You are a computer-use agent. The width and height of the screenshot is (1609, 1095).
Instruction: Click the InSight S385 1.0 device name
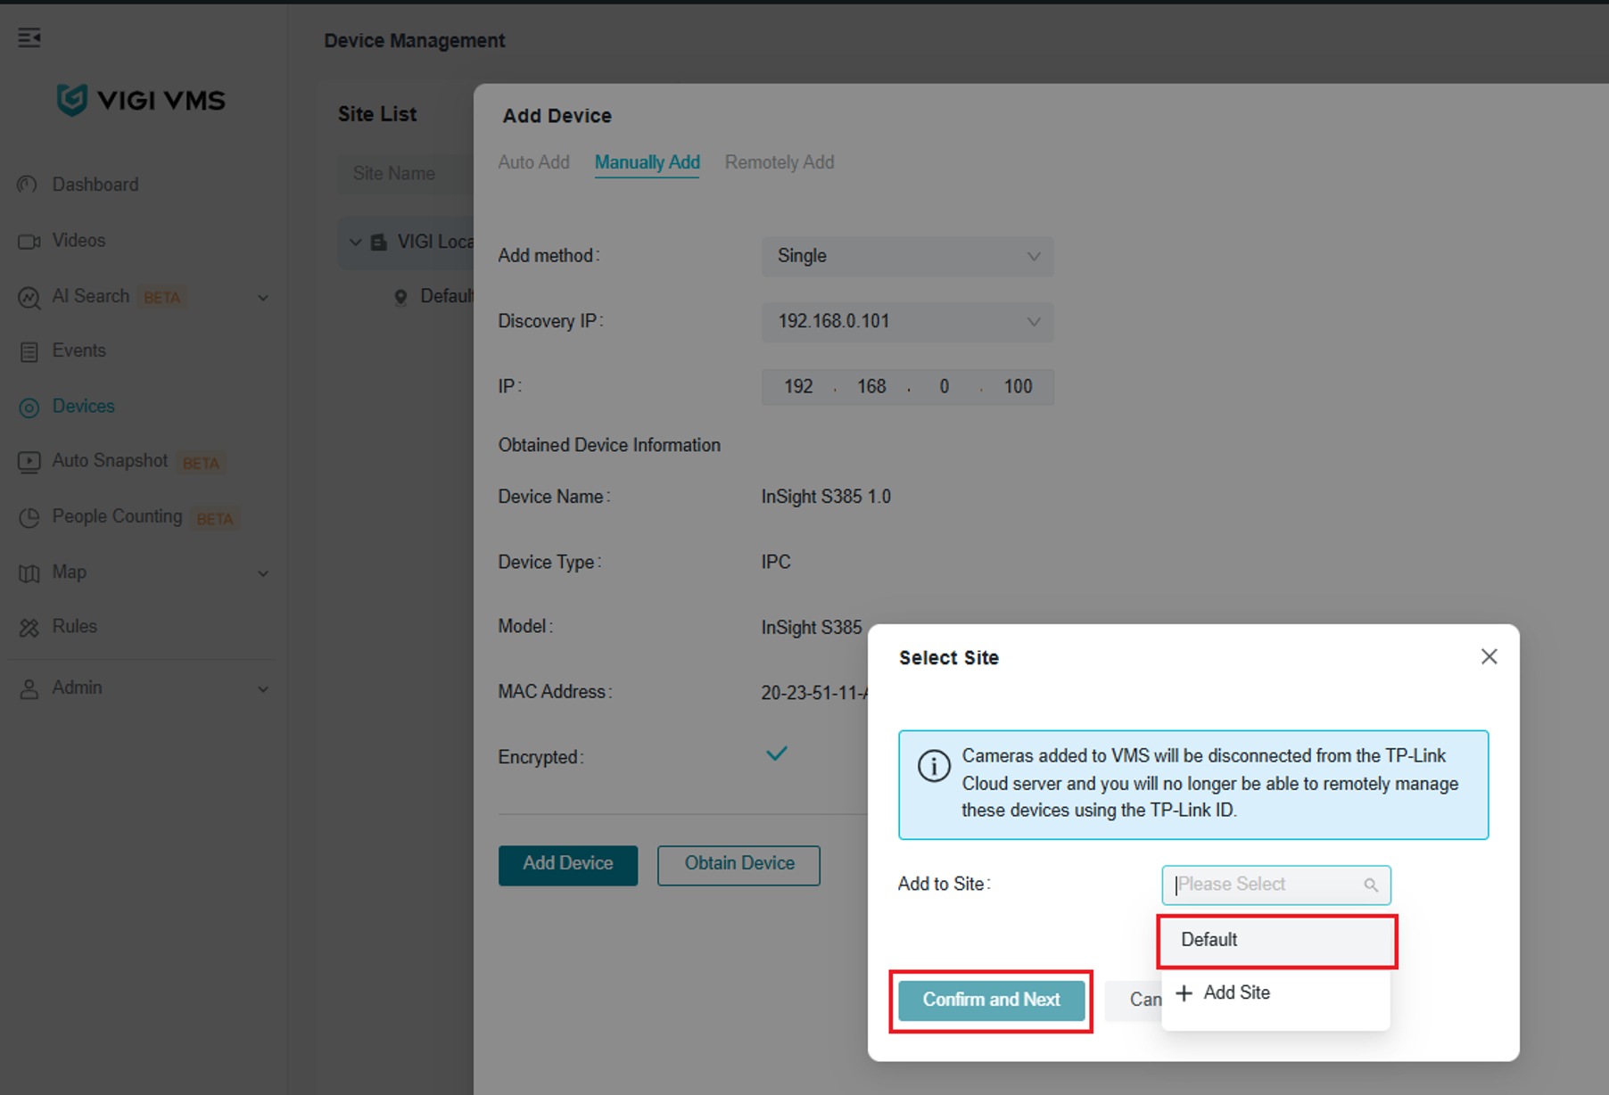point(826,497)
